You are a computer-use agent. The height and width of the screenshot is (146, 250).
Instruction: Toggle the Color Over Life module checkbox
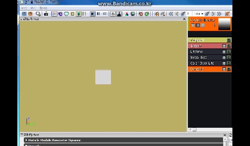(229, 63)
